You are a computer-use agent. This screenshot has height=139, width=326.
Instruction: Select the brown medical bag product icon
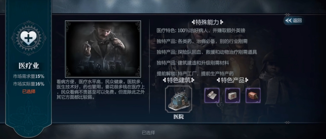tap(253, 95)
